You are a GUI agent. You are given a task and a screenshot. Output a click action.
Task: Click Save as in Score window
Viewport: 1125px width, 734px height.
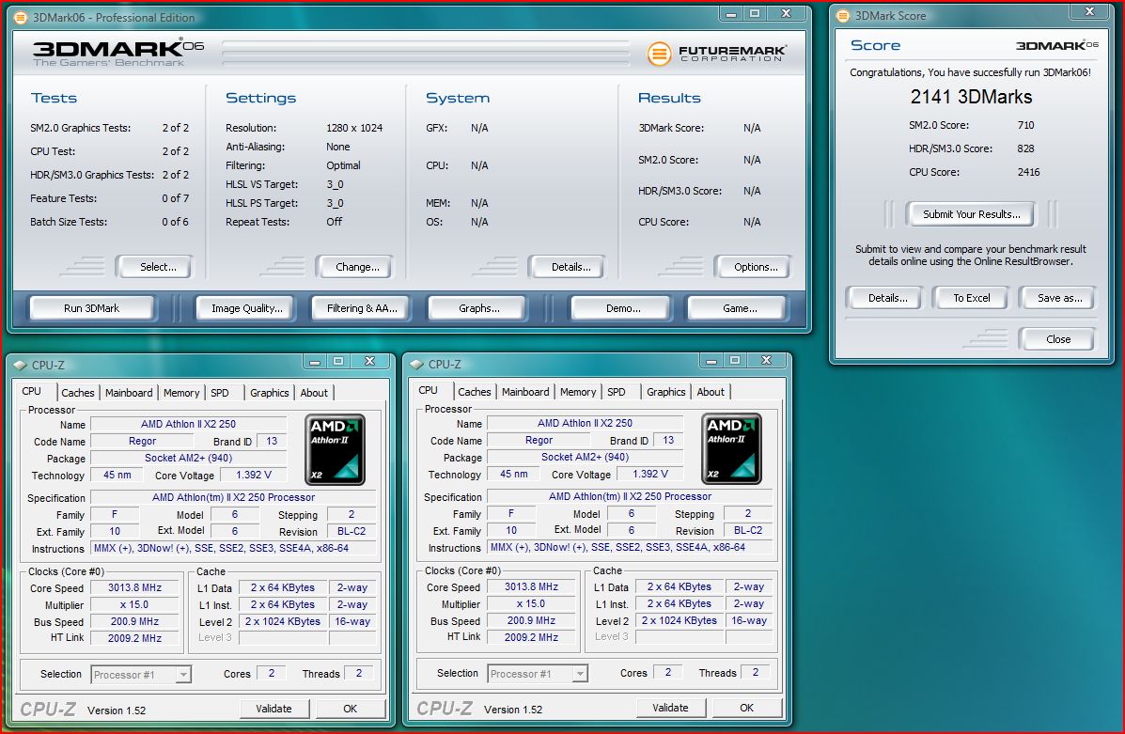coord(1059,298)
